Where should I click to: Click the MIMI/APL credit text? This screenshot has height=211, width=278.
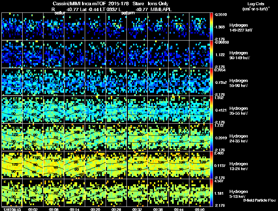click(x=161, y=9)
